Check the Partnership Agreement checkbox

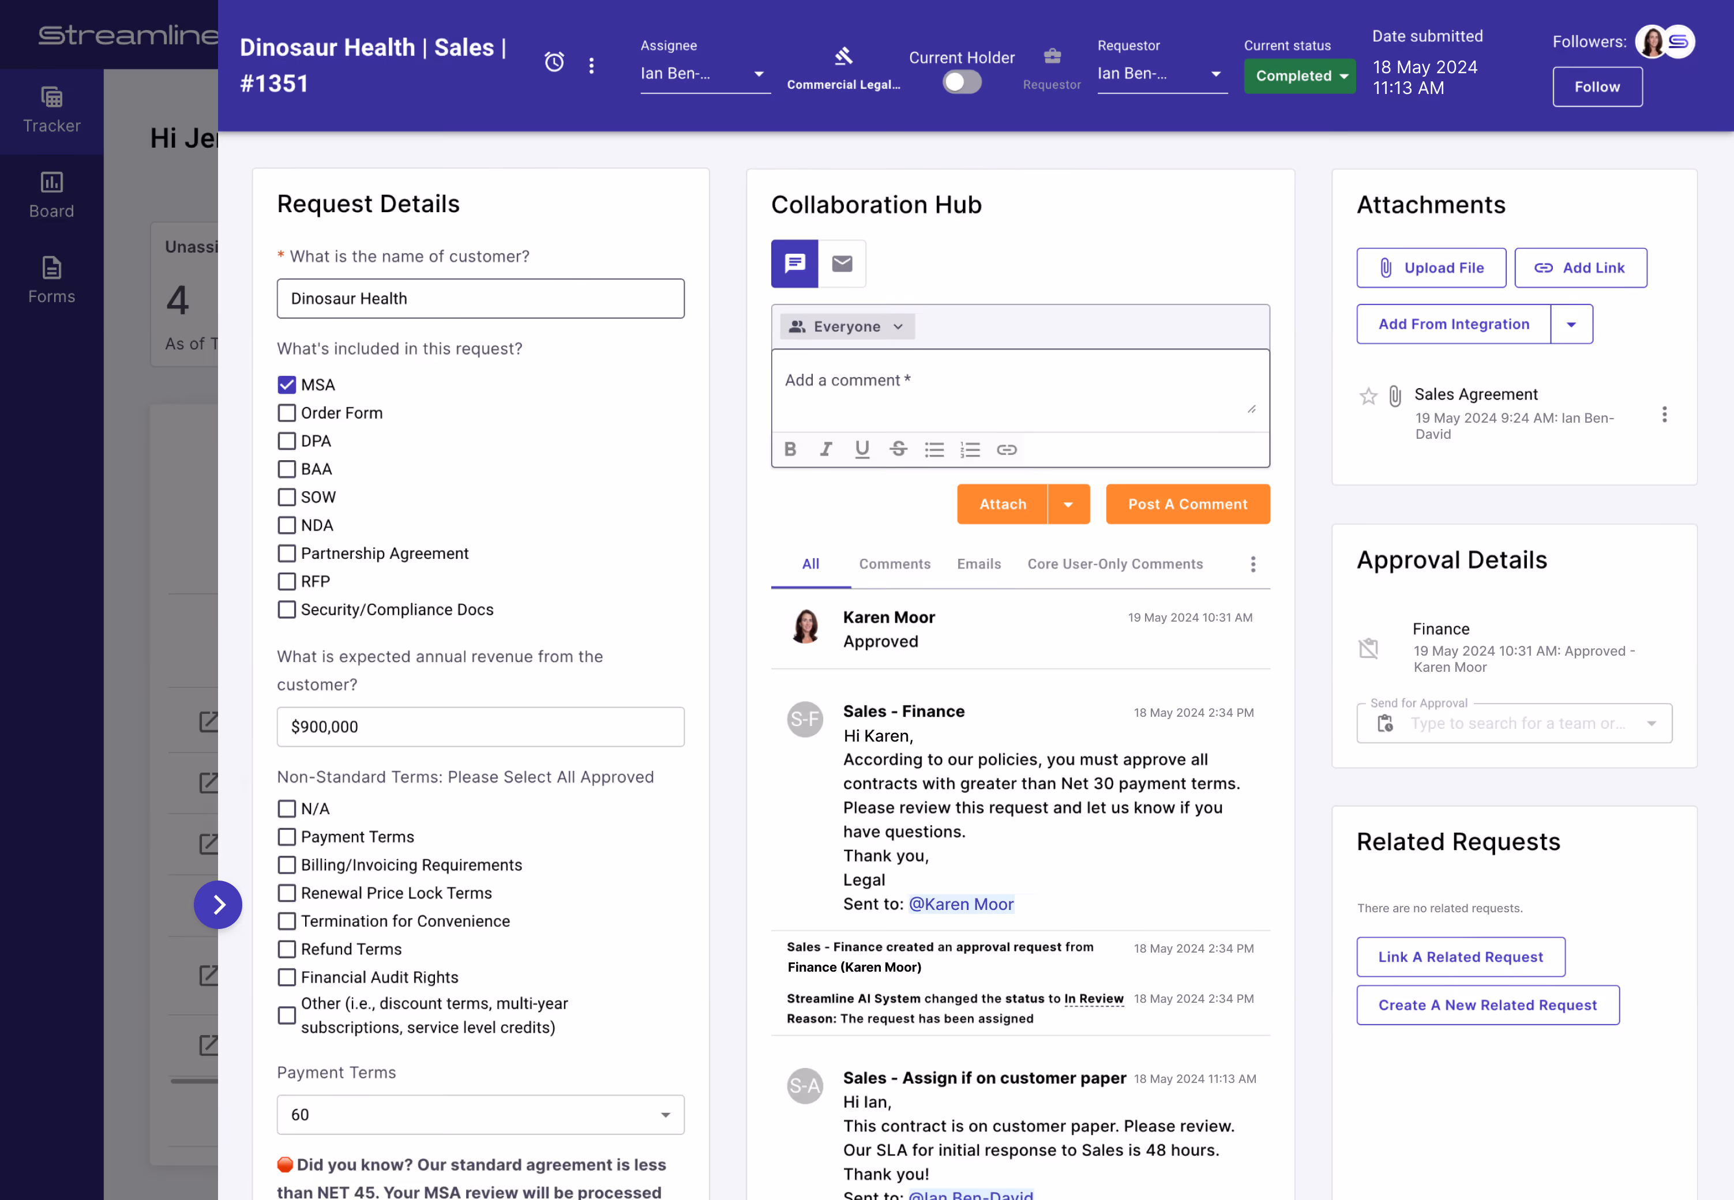coord(287,554)
